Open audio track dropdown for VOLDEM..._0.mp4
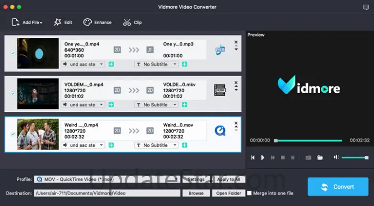 pos(83,105)
